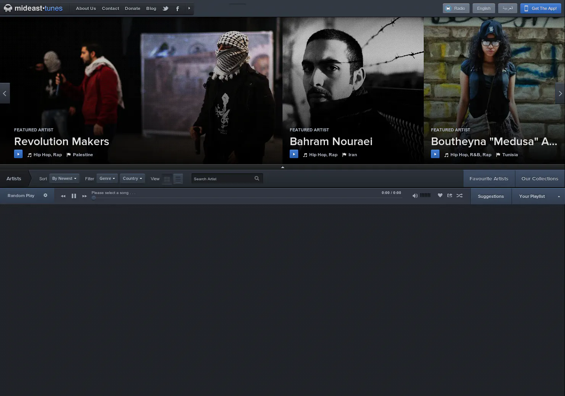Open the Genre filter dropdown

click(x=107, y=178)
